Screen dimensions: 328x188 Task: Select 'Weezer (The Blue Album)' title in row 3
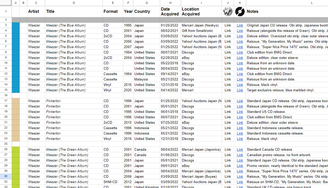coord(74,25)
